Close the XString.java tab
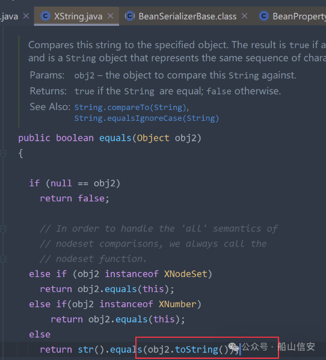This screenshot has width=326, height=360. click(x=111, y=16)
